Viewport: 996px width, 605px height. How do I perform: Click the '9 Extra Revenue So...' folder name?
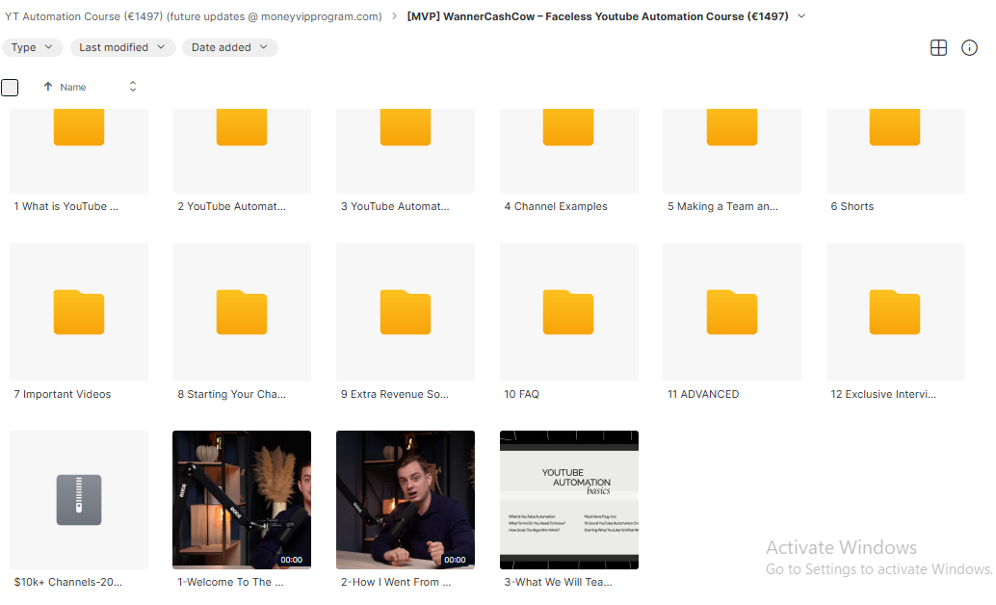coord(395,394)
